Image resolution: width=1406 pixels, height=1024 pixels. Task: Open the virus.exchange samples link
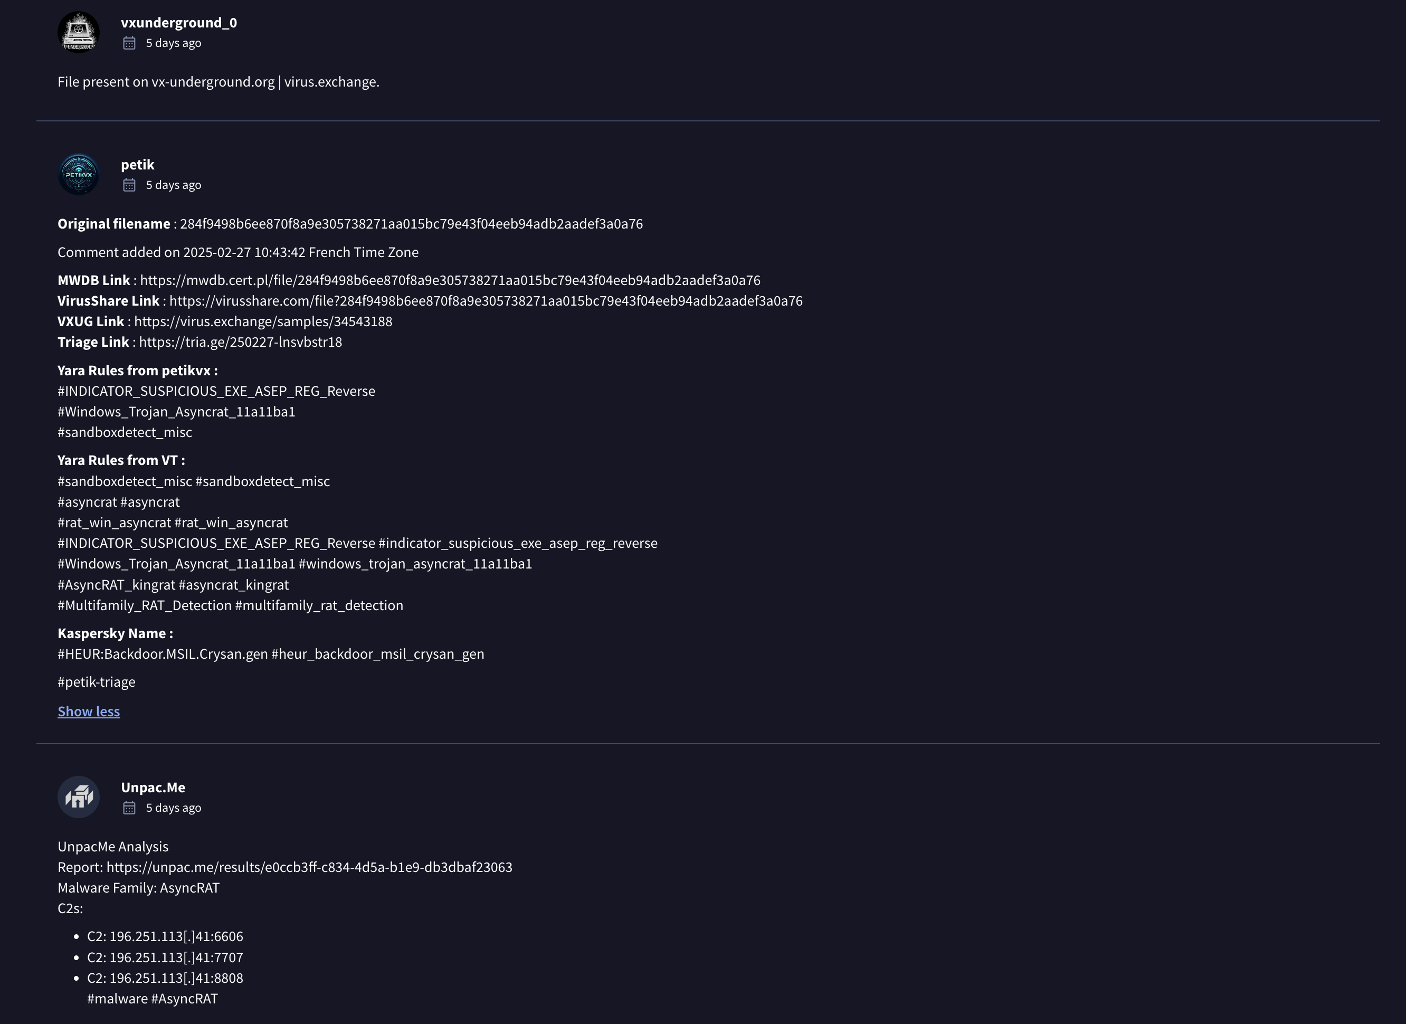263,321
